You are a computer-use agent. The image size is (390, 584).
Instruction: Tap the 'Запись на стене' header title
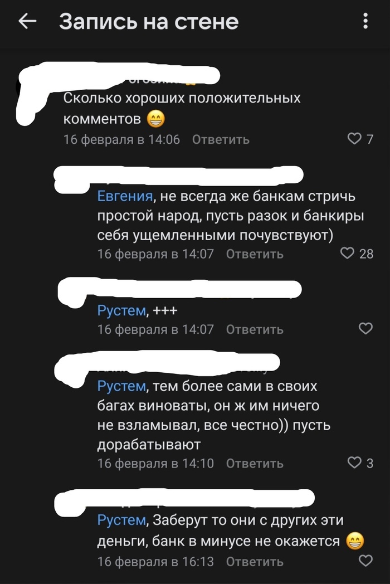click(x=149, y=22)
